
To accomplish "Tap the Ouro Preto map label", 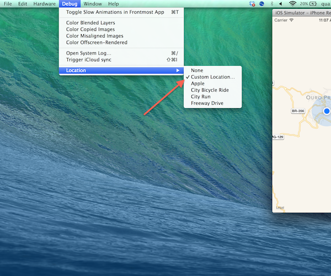I will tap(318, 98).
